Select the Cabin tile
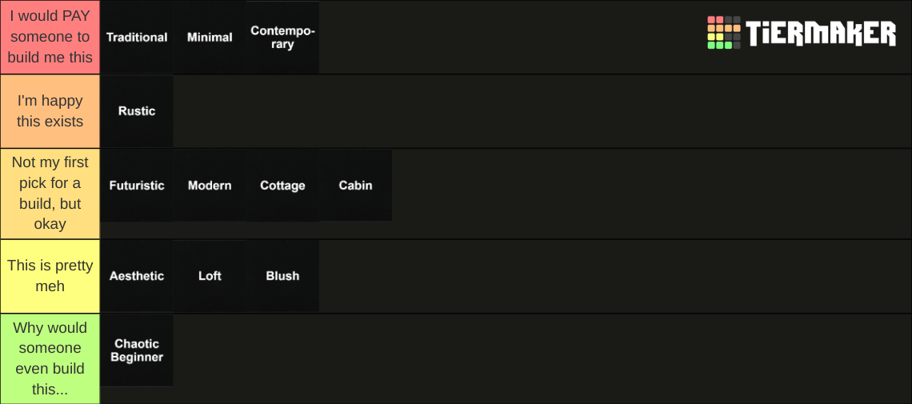 pos(355,186)
